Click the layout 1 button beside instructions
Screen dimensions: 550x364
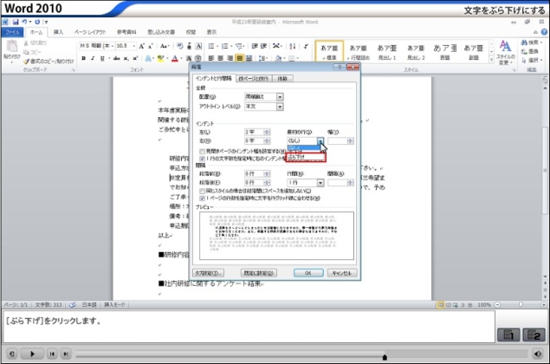[x=508, y=335]
